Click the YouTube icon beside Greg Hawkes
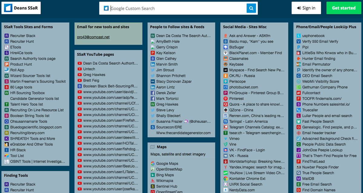Screen dimensions: 363x193 pyautogui.click(x=80, y=75)
